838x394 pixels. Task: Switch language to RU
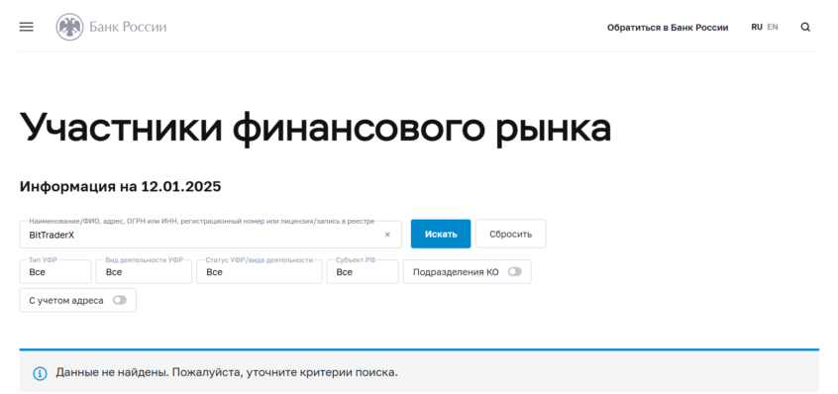click(757, 27)
